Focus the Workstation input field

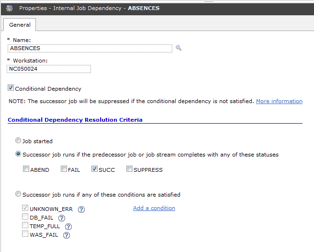tap(49, 69)
